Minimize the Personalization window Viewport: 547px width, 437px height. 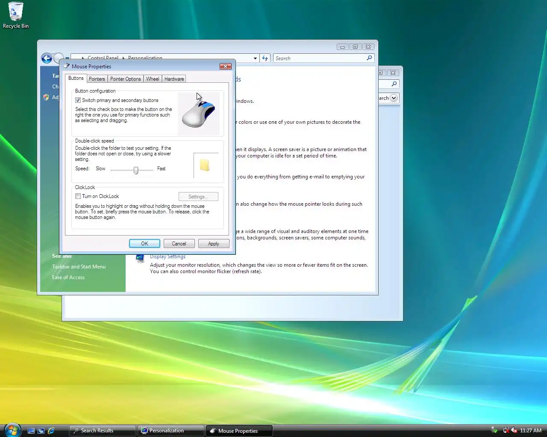click(x=342, y=47)
